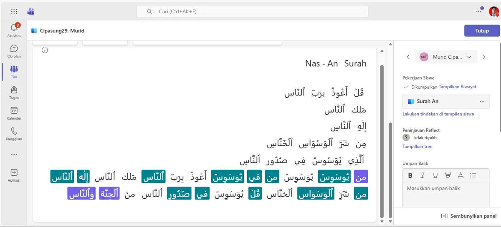
Task: Click the info icon above document
Action: [x=45, y=50]
